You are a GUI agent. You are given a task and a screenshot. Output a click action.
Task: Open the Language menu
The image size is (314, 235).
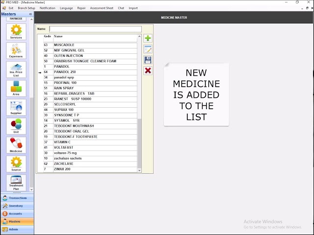[x=66, y=8]
